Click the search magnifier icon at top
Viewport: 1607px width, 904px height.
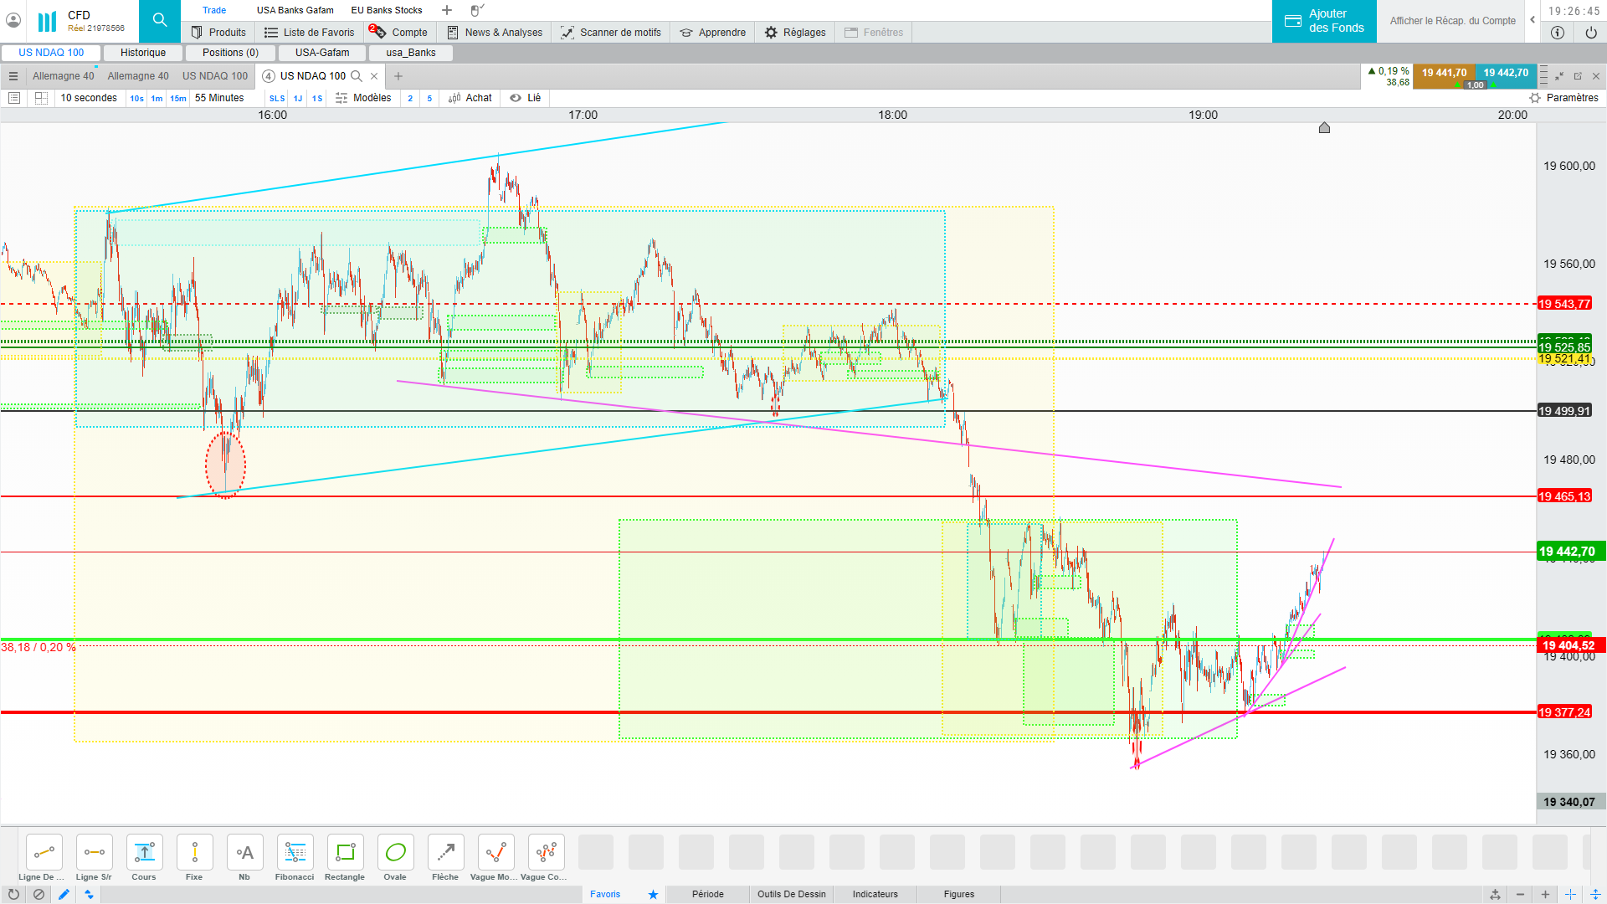160,20
